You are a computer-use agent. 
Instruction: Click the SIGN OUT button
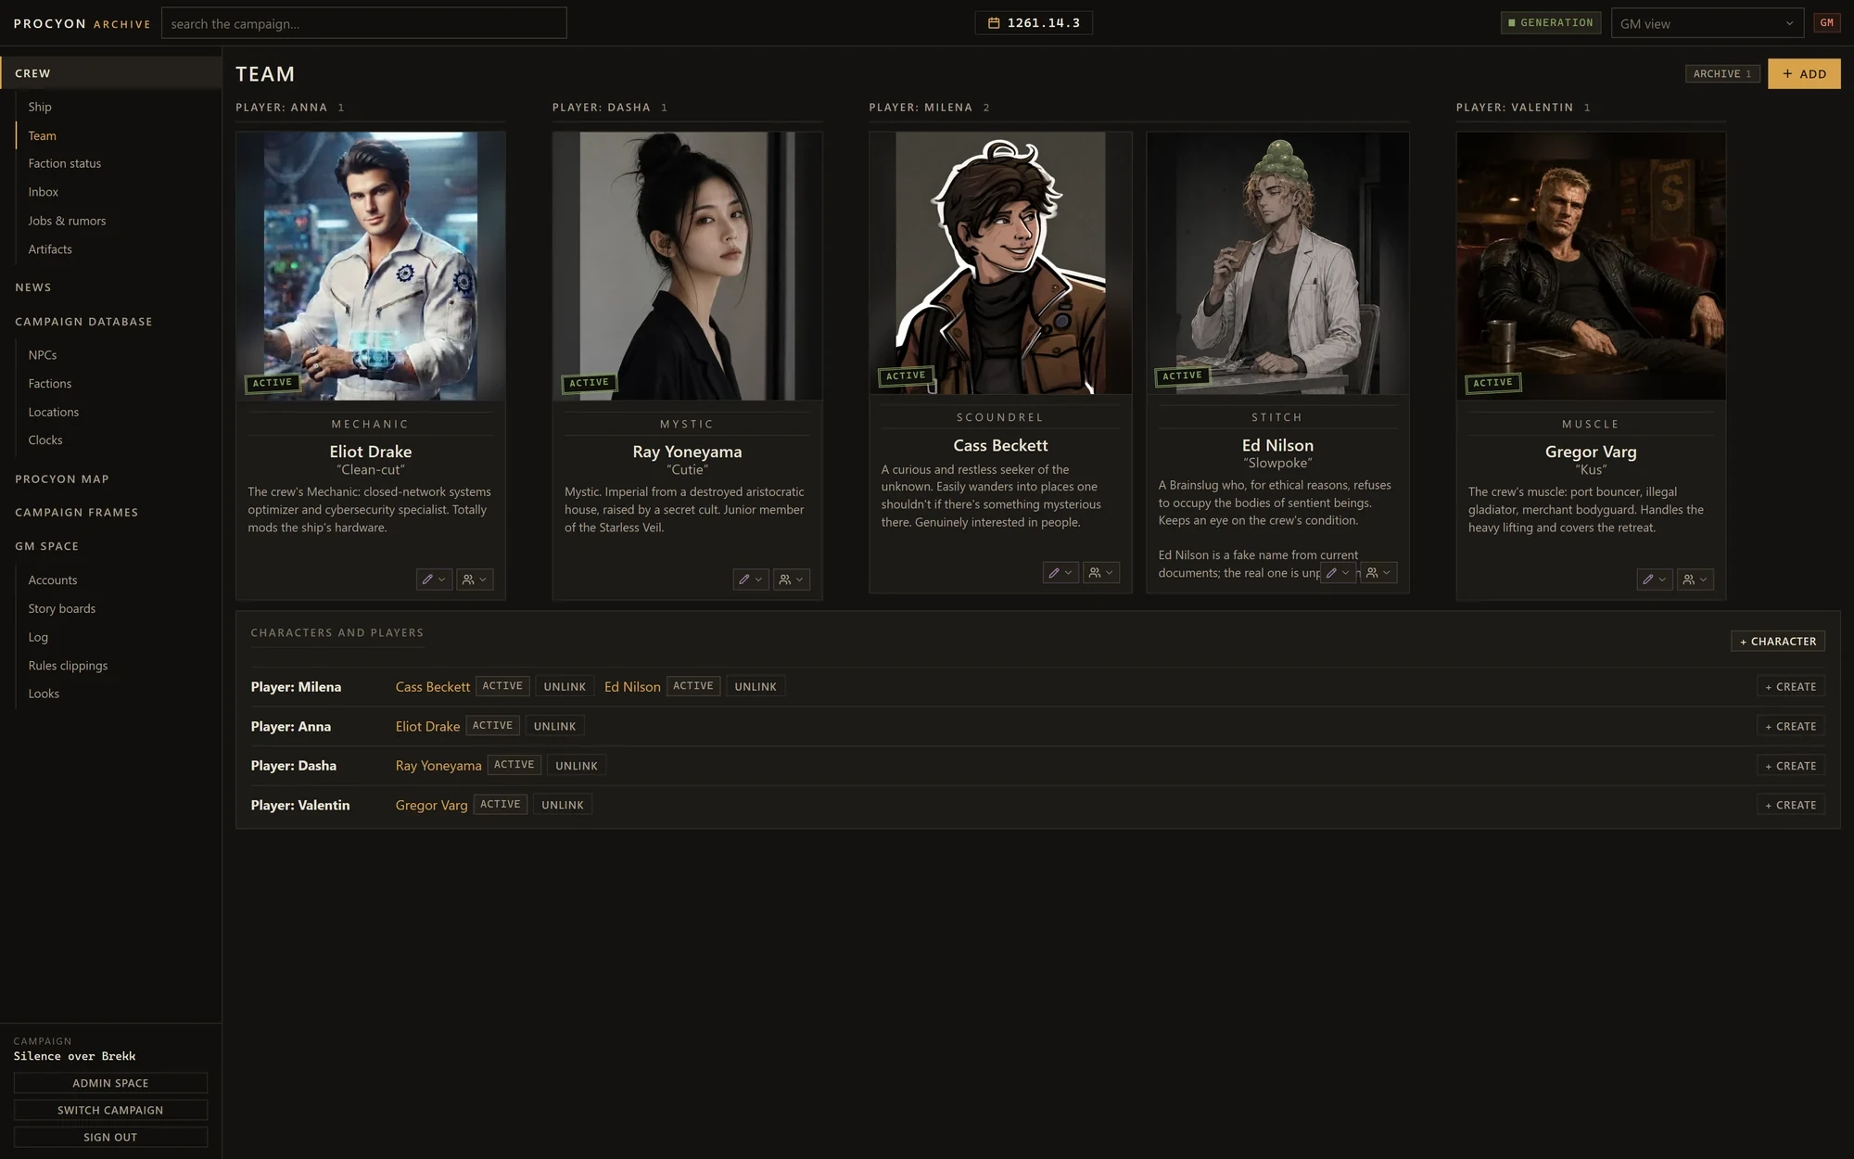click(110, 1137)
